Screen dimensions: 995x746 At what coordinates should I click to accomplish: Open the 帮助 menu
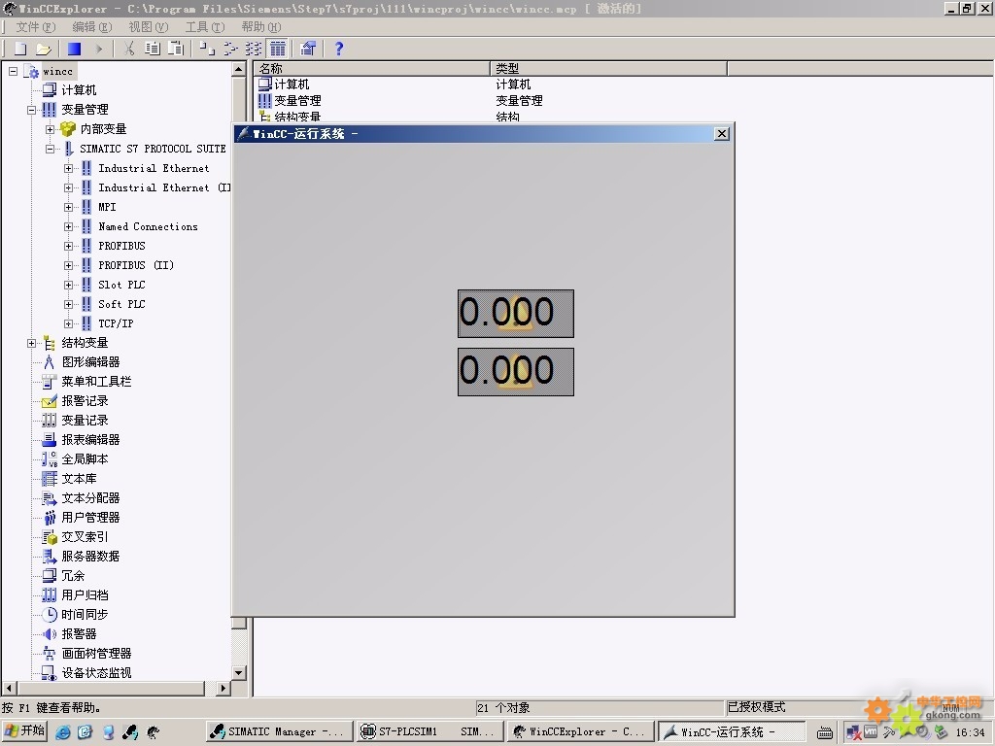click(260, 26)
